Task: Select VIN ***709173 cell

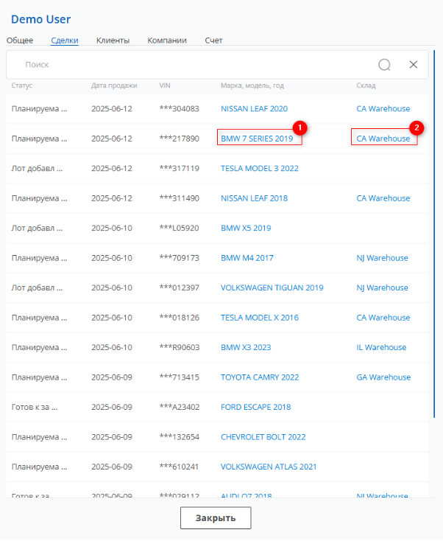Action: [179, 258]
